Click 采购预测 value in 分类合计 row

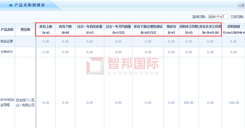pyautogui.click(x=233, y=52)
